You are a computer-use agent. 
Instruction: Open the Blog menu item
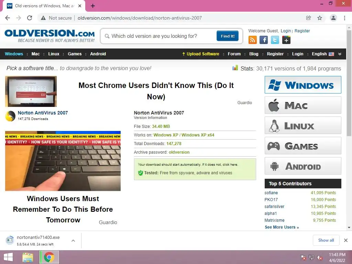click(254, 54)
